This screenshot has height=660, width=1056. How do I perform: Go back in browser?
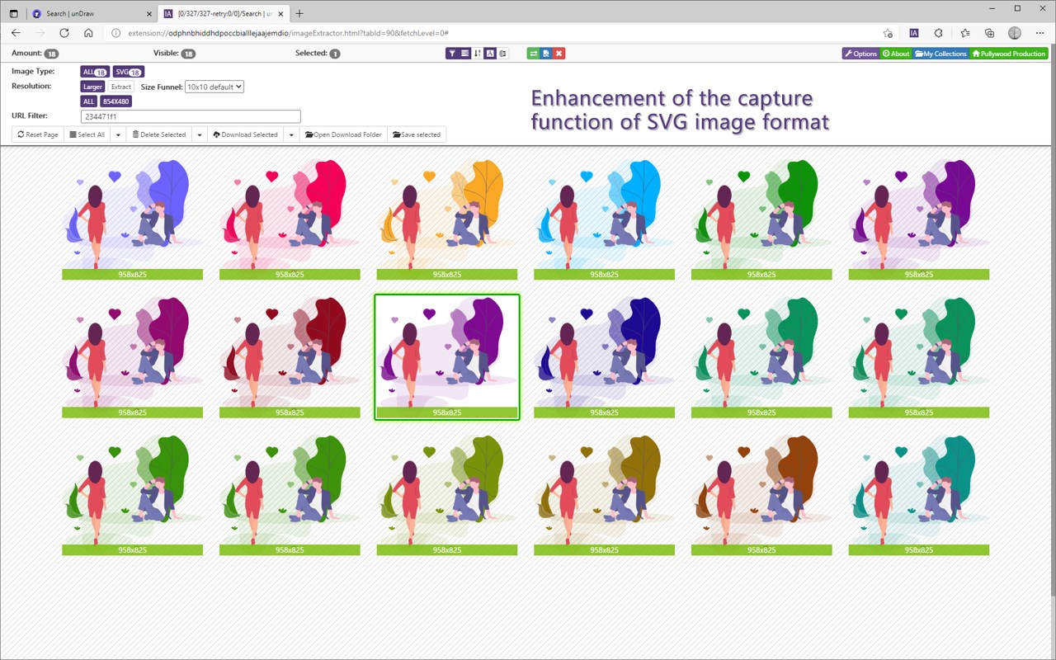[x=16, y=33]
